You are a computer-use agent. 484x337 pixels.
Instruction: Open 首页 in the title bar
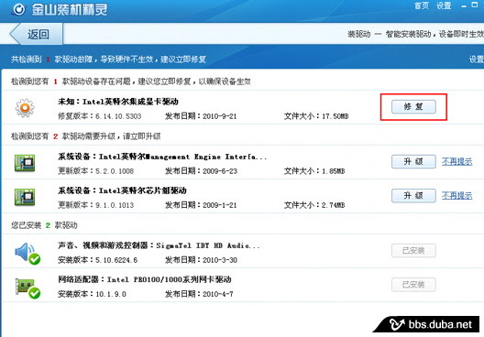point(422,5)
